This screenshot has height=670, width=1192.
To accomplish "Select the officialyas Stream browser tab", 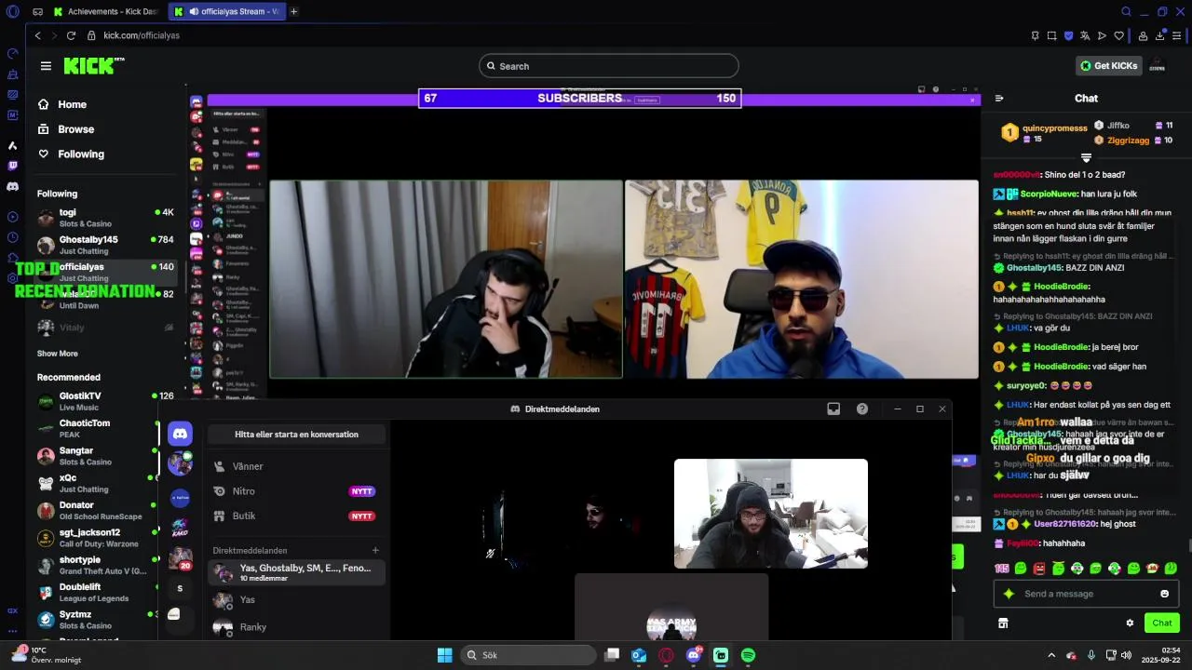I will [x=226, y=11].
